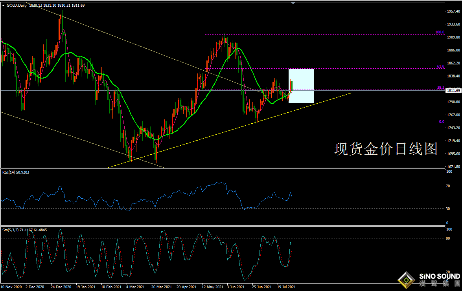The height and width of the screenshot is (291, 462).
Task: Click the 19 Jan 2021 date label
Action: click(x=86, y=287)
